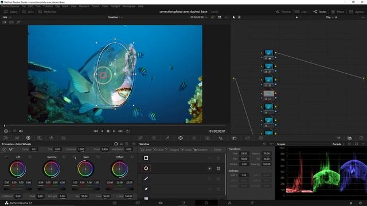Adjust the Lift master wheel slider
The width and height of the screenshot is (367, 206).
pyautogui.click(x=18, y=189)
